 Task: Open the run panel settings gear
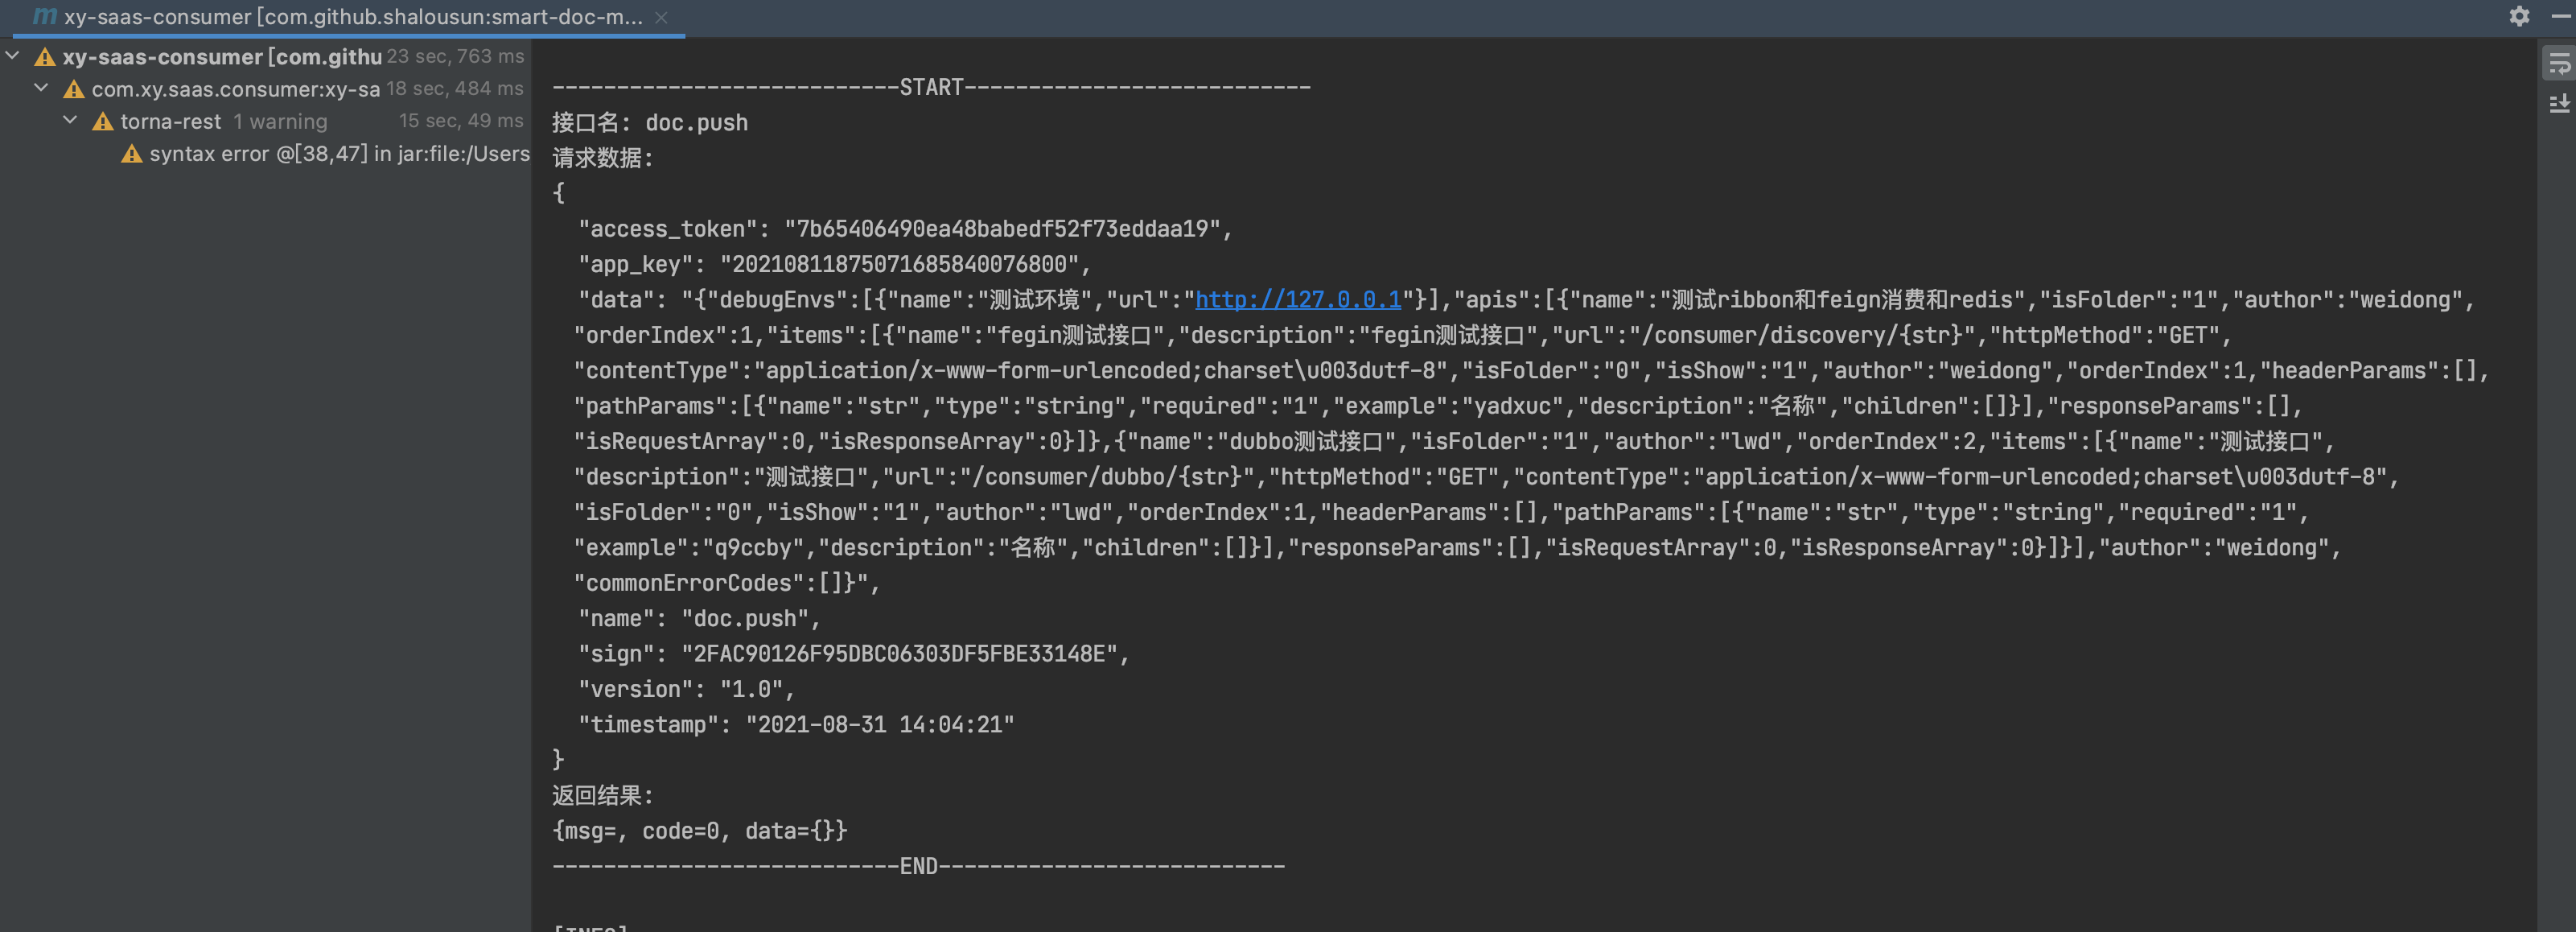[2519, 16]
